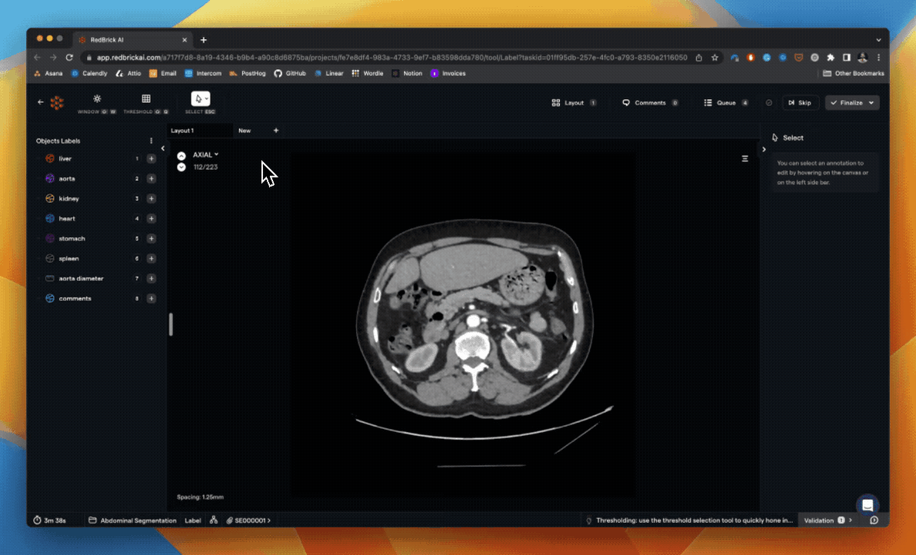Add a new heart annotation
Screen dimensions: 916x555
[152, 218]
